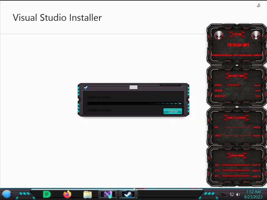Click the striped tray icon left of network
Image resolution: width=267 pixels, height=200 pixels.
(223, 195)
